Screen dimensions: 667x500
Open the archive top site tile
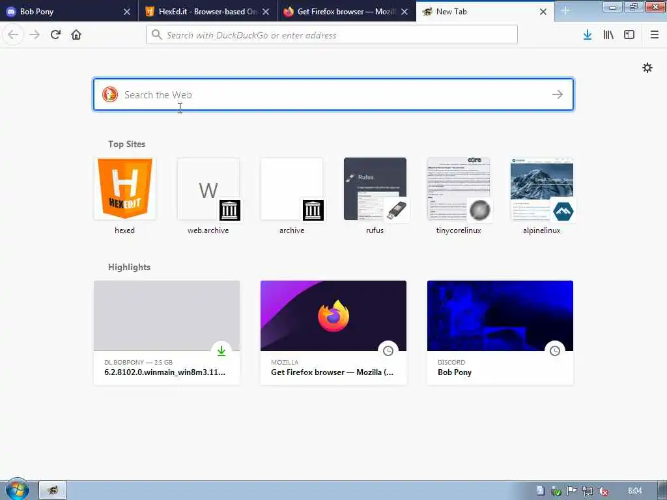point(291,196)
